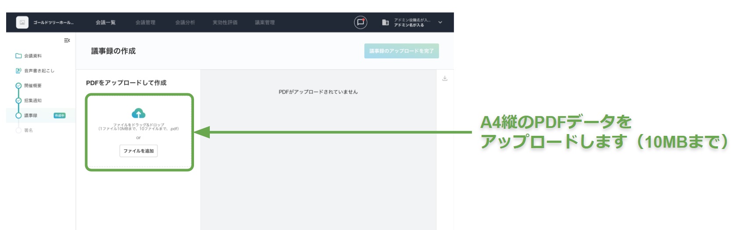The height and width of the screenshot is (230, 737).
Task: Expand the admin account dropdown chevron
Action: 440,22
